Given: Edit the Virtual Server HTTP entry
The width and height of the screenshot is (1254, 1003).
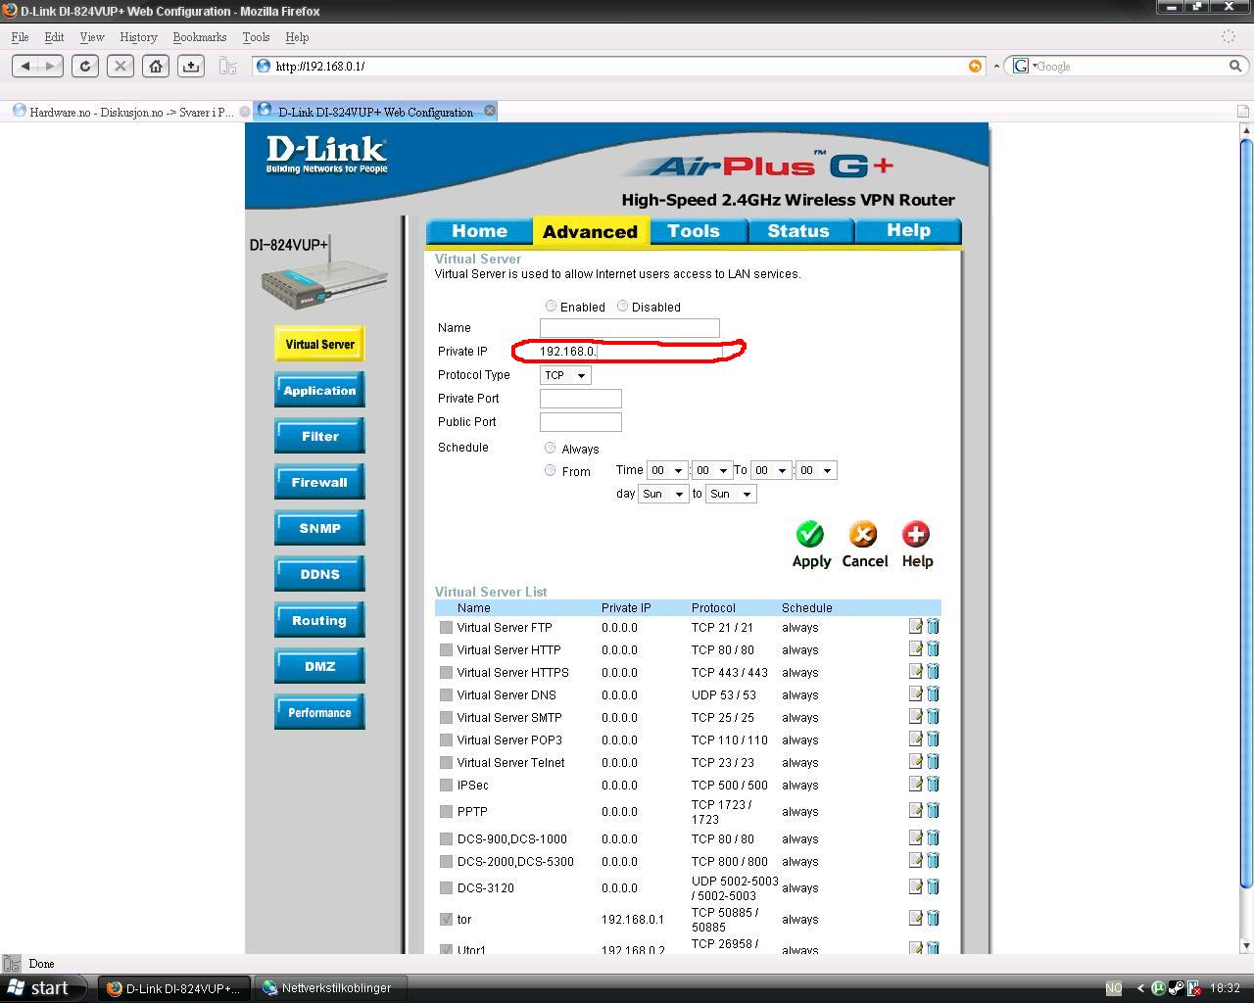Looking at the screenshot, I should tap(916, 648).
